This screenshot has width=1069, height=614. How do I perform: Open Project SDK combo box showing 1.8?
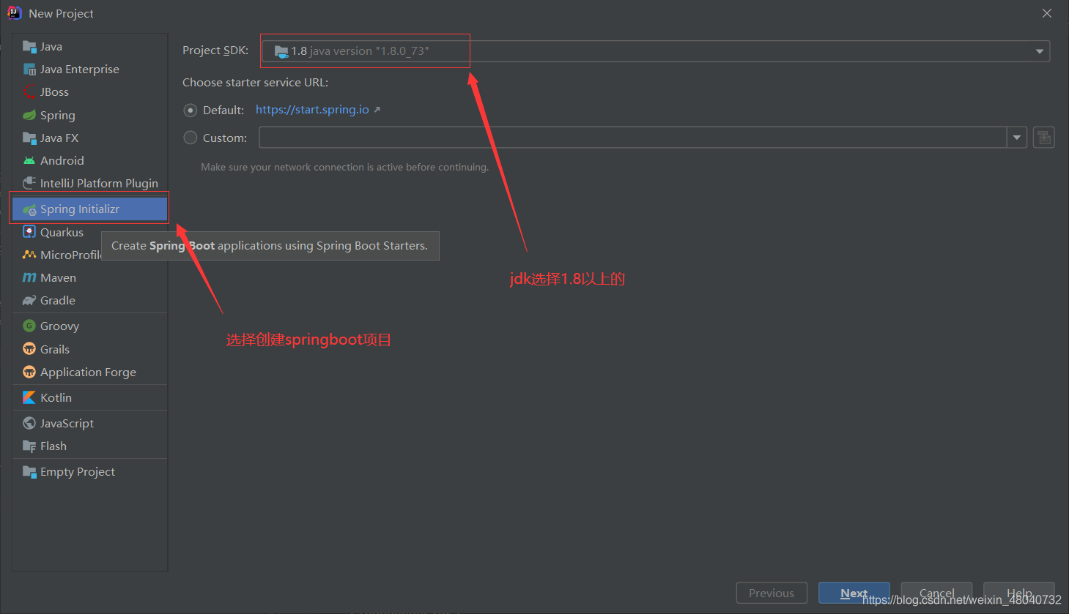(656, 51)
